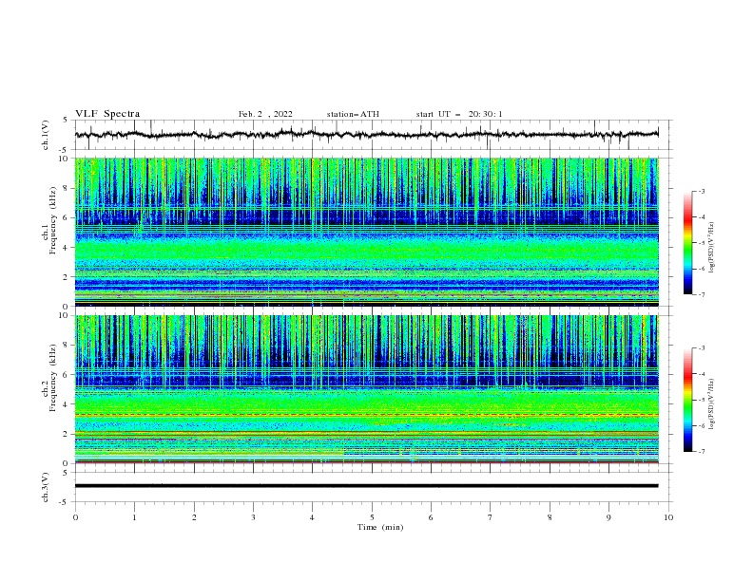
Task: Click the ch.2 PSD color scale bar
Action: pos(687,400)
